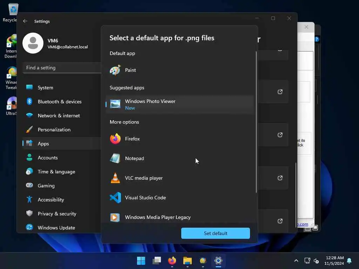The image size is (359, 269).
Task: Open Gaming settings
Action: (62, 186)
